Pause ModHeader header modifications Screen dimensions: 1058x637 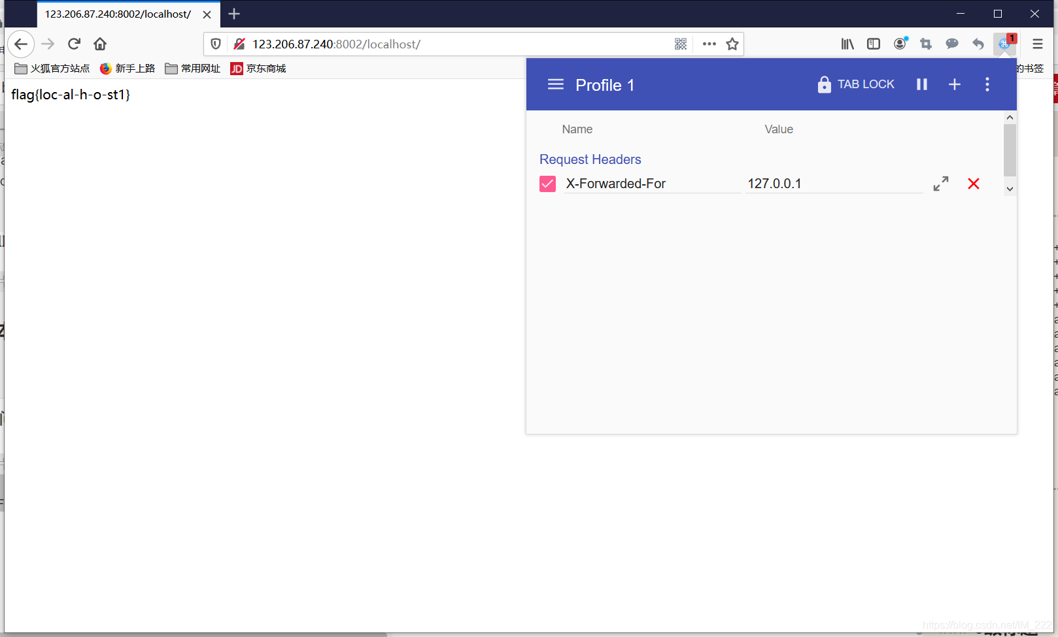pos(922,84)
